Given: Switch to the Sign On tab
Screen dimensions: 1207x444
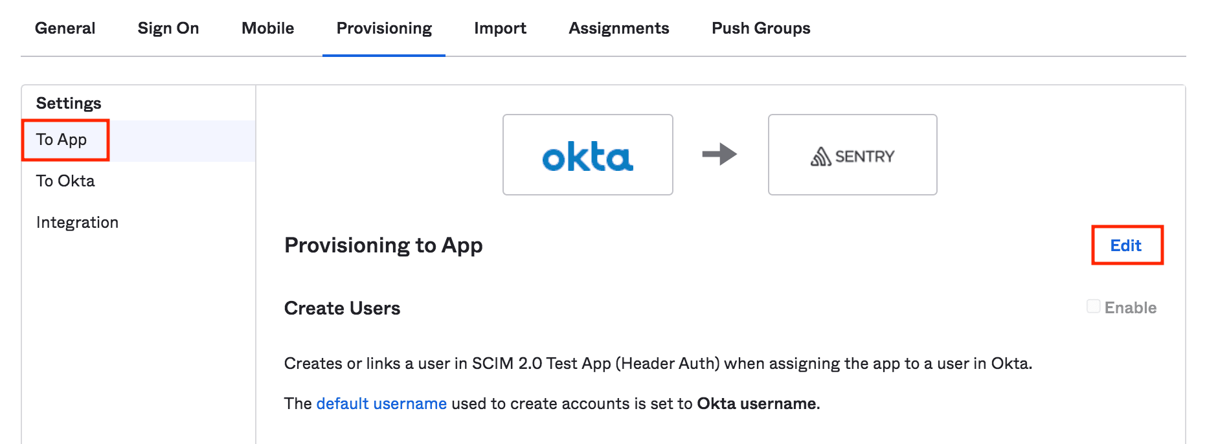Looking at the screenshot, I should 168,28.
